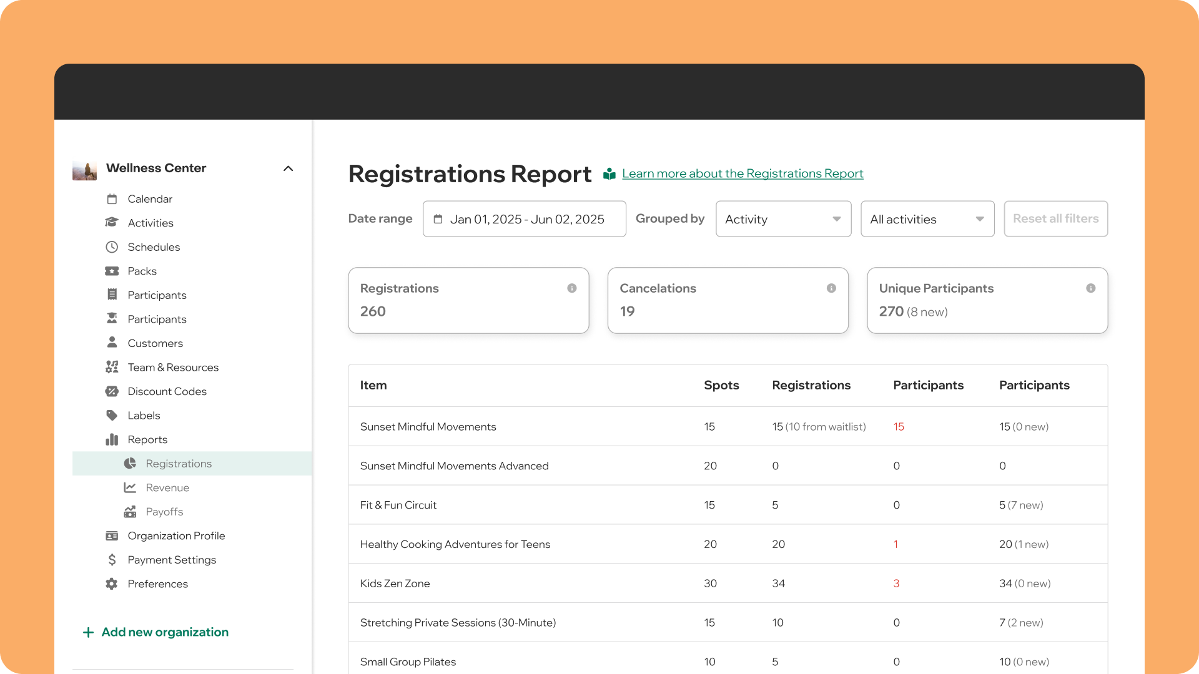Viewport: 1199px width, 674px height.
Task: Click the Packs ticket icon
Action: (x=112, y=271)
